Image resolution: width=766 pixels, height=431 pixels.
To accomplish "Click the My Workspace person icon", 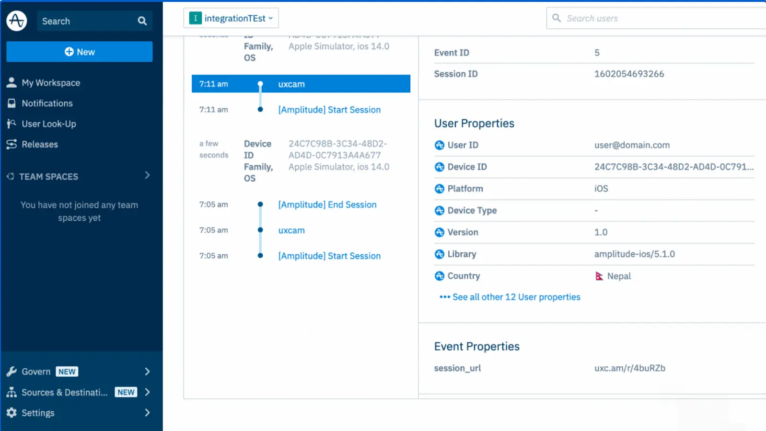I will [x=12, y=82].
